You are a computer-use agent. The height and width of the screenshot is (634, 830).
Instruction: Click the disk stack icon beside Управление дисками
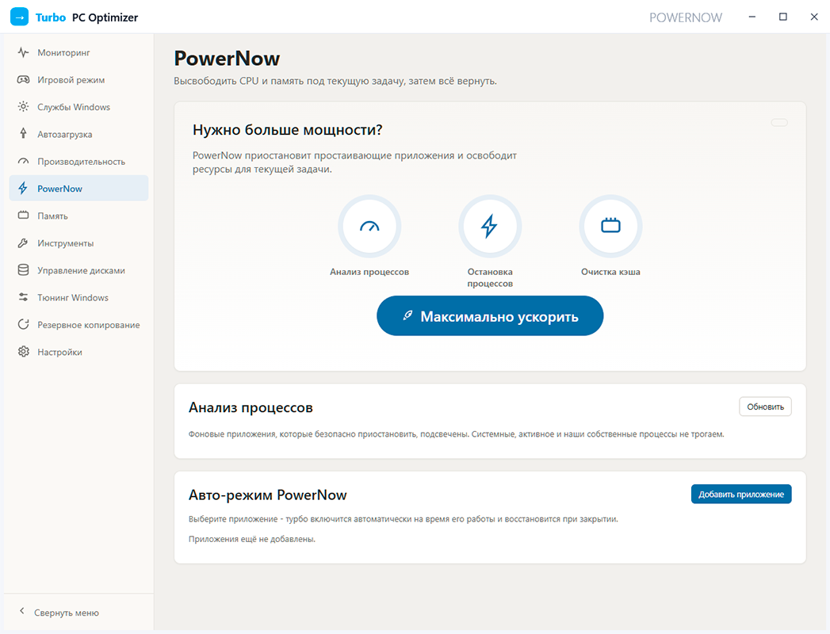pyautogui.click(x=23, y=270)
